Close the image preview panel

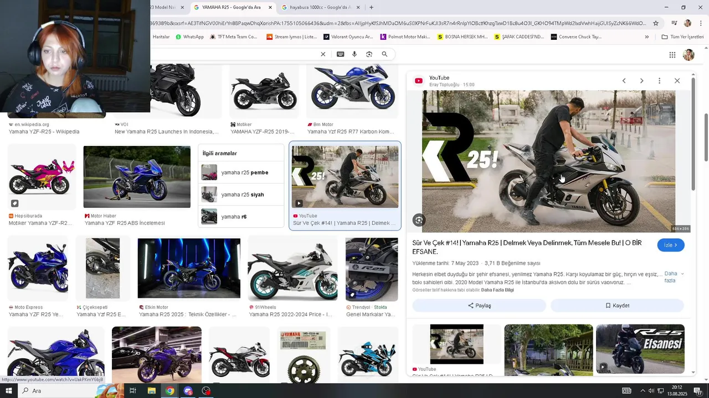pyautogui.click(x=677, y=81)
